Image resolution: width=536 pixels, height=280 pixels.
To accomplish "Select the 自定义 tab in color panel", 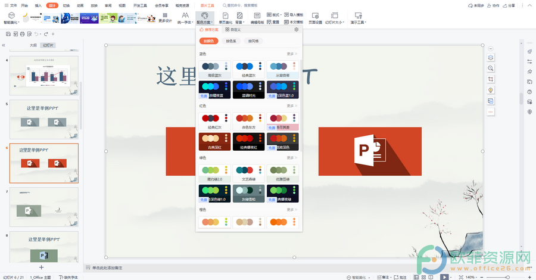I will [x=233, y=30].
